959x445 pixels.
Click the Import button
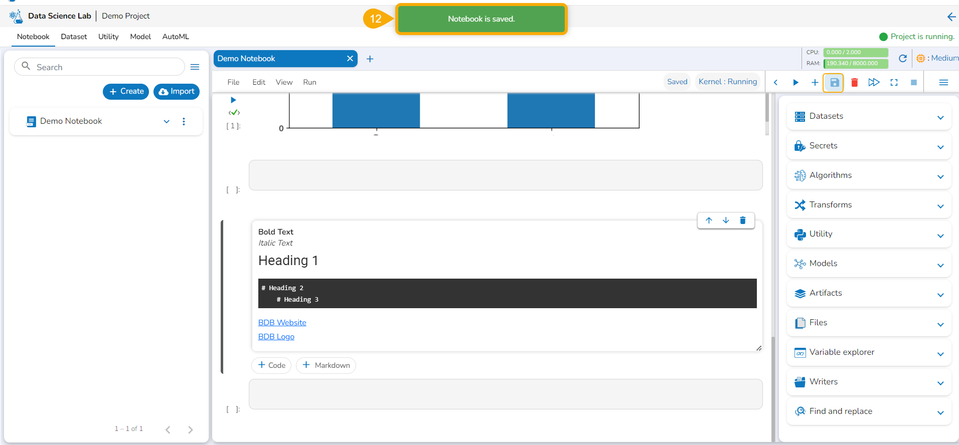[177, 92]
